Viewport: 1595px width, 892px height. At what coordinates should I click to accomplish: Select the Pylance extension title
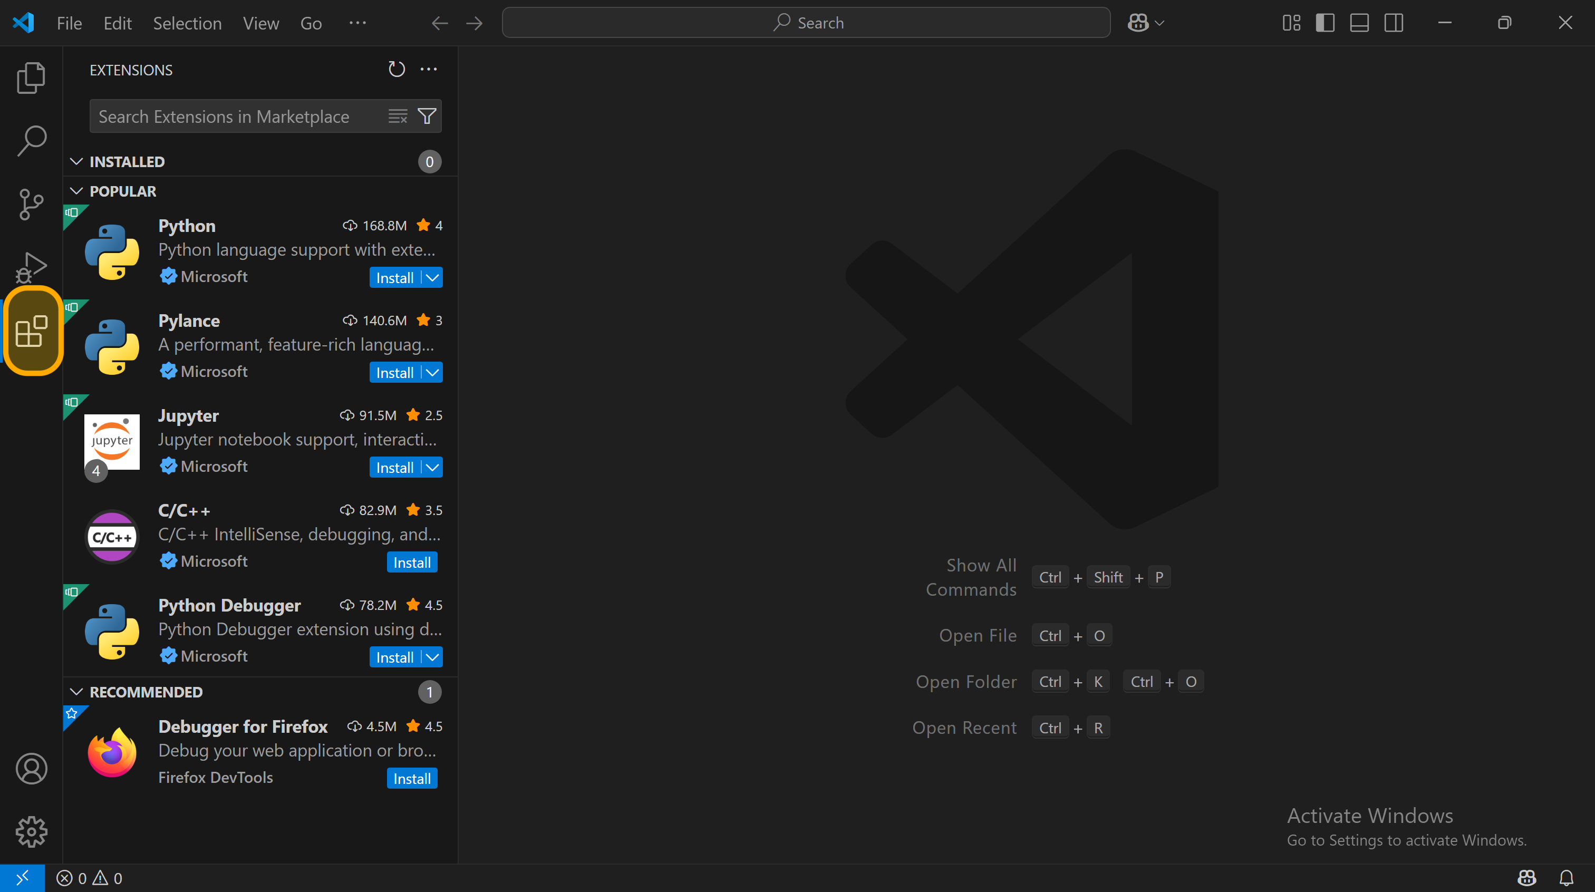pyautogui.click(x=189, y=321)
